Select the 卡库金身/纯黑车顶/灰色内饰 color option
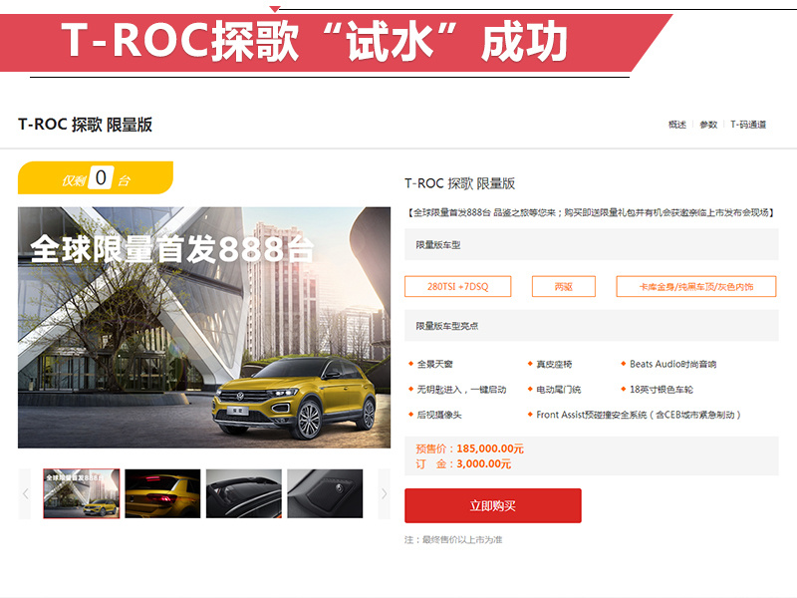Viewport: 797px width, 598px height. click(696, 286)
